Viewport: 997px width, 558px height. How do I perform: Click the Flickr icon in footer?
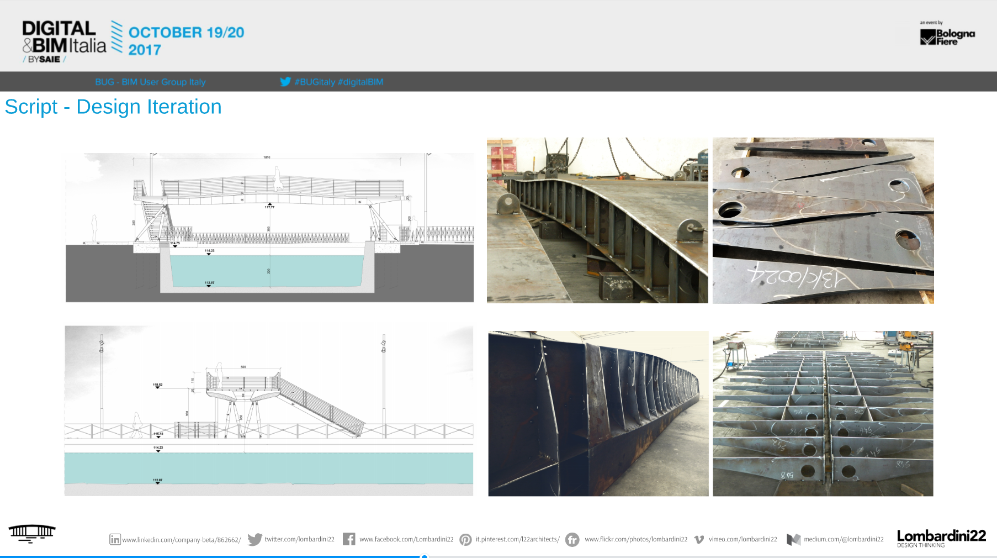(572, 539)
